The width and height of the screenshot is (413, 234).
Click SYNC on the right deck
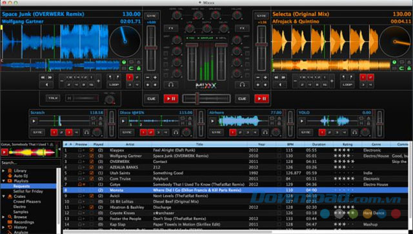pos(261,15)
